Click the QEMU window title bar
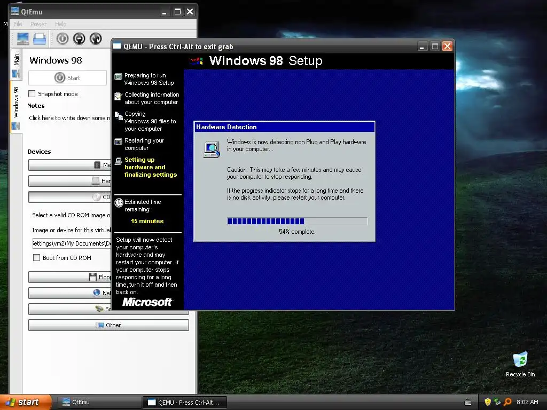The height and width of the screenshot is (410, 547). tap(265, 46)
